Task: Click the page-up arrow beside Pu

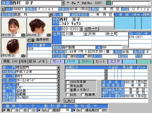Action: (x=68, y=3)
